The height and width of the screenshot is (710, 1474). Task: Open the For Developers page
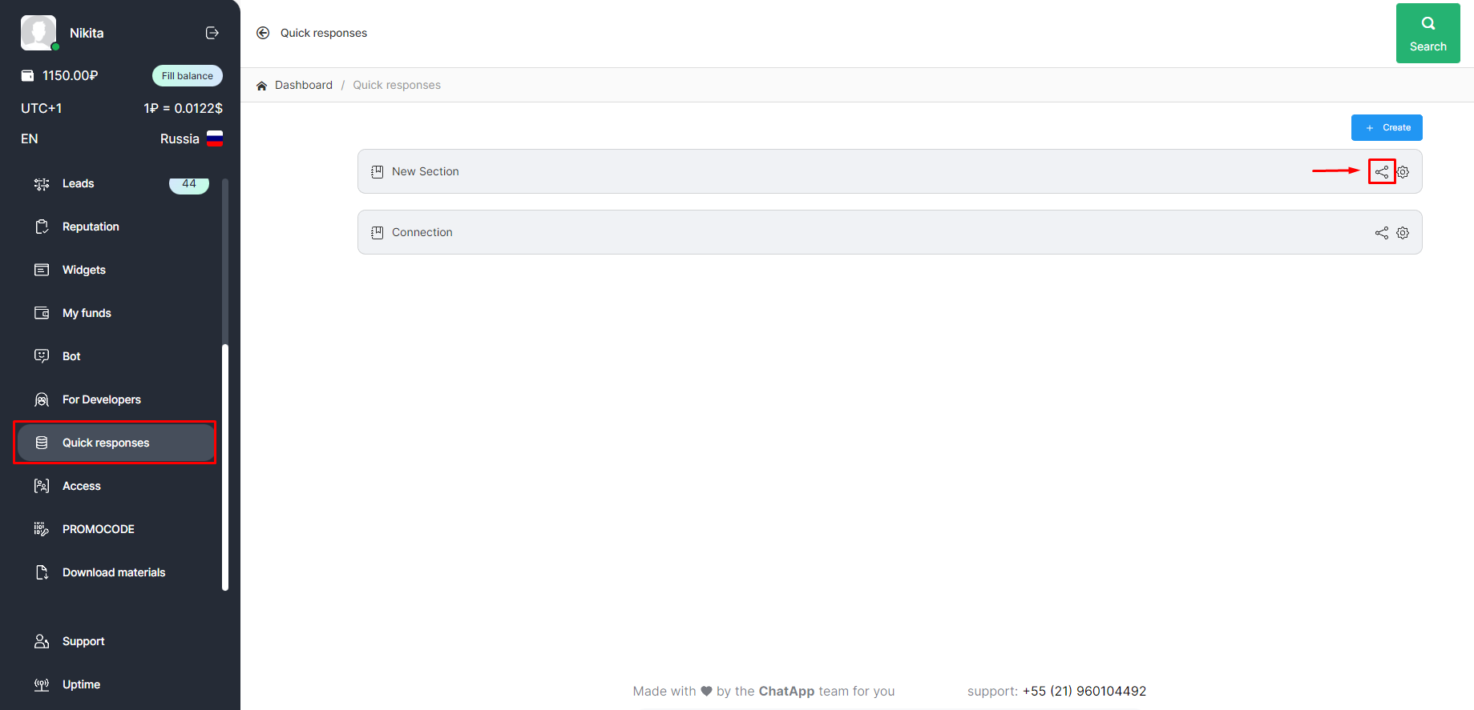[x=102, y=400]
